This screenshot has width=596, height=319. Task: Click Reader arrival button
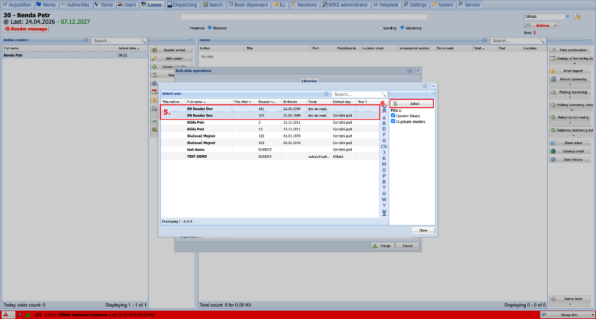[x=172, y=50]
